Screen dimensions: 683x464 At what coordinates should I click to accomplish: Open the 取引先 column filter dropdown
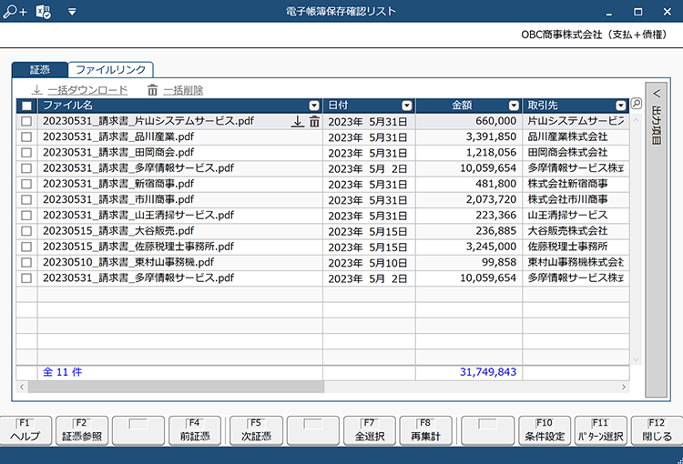click(x=621, y=106)
